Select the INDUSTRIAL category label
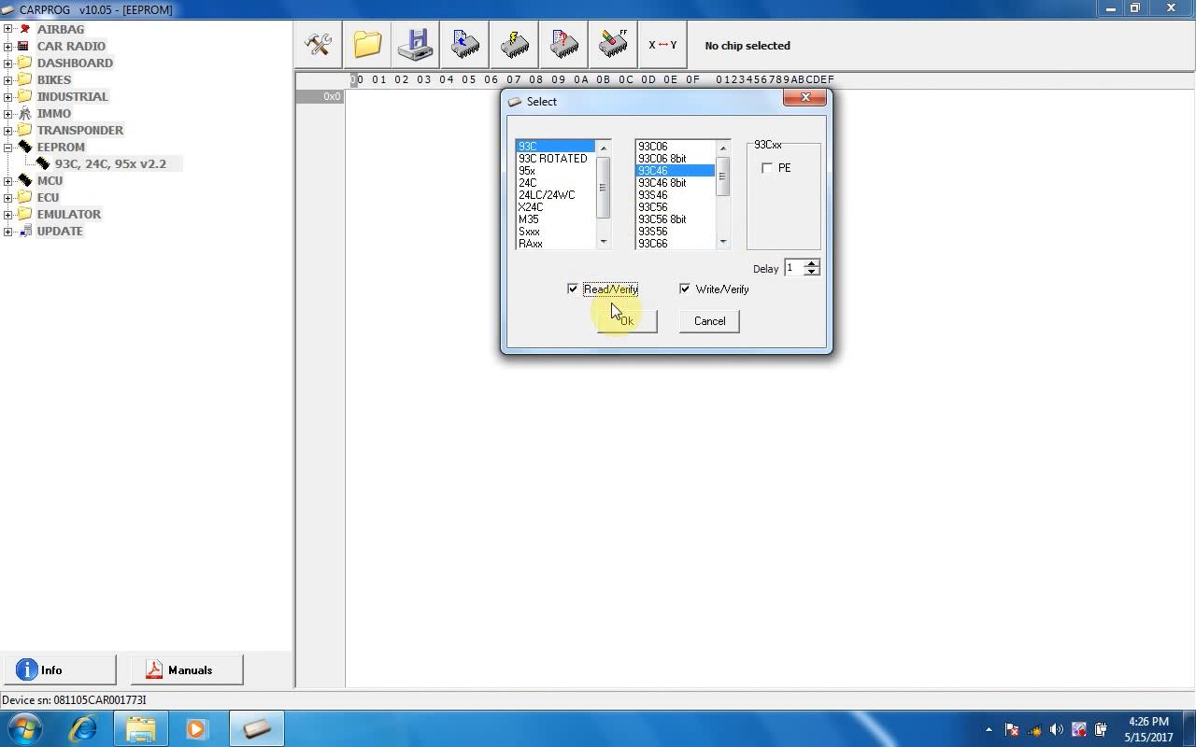The height and width of the screenshot is (747, 1196). click(x=73, y=96)
